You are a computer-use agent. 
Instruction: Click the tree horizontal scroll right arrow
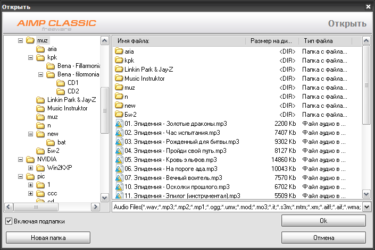coord(95,206)
